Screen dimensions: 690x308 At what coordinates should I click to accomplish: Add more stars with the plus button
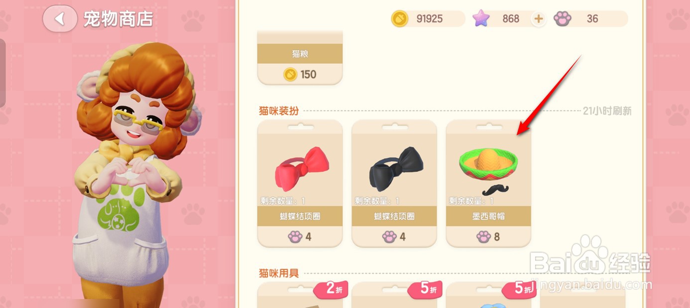pos(538,19)
